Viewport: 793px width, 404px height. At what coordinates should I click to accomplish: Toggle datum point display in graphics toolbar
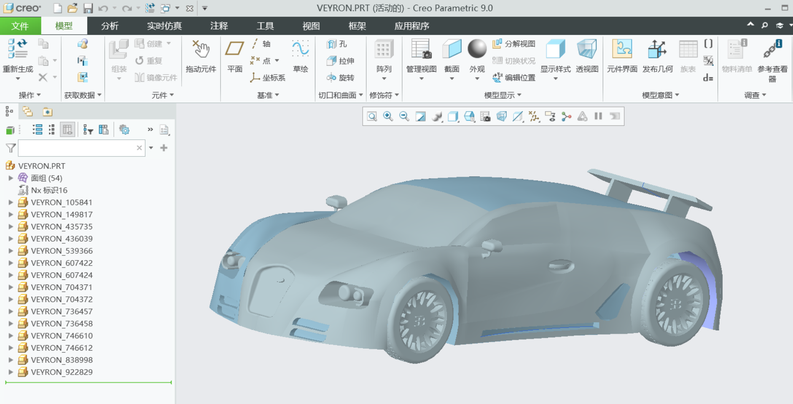pos(534,117)
